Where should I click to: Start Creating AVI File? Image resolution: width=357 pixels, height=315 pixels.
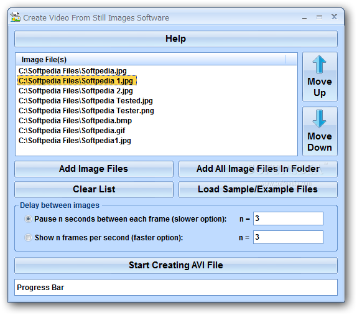(176, 266)
